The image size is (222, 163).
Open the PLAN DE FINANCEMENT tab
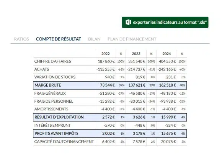point(132,39)
